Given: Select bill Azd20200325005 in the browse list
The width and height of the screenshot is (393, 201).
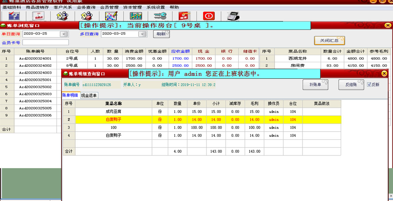Looking at the screenshot, I should click(x=35, y=108).
